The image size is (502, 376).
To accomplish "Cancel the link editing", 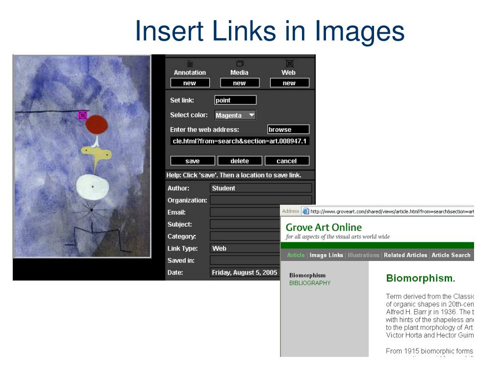I will coord(287,161).
